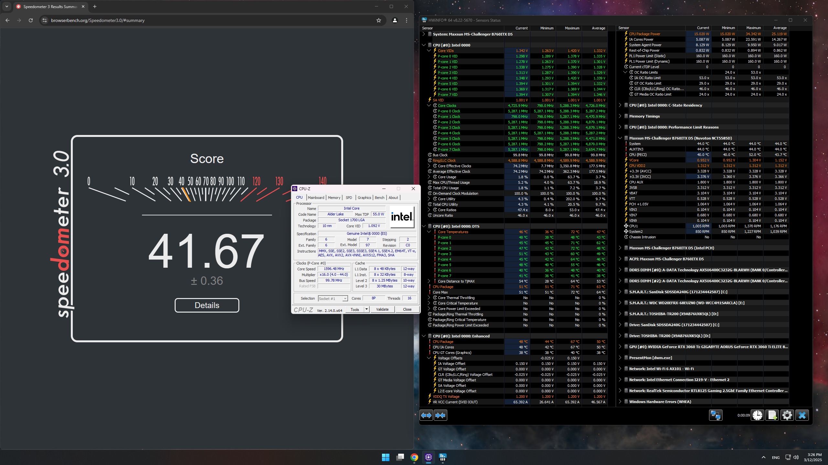Click HWiNFO expand columns arrows button

coord(426,415)
